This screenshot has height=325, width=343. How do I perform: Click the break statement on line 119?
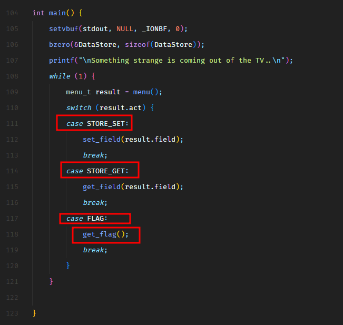point(94,250)
